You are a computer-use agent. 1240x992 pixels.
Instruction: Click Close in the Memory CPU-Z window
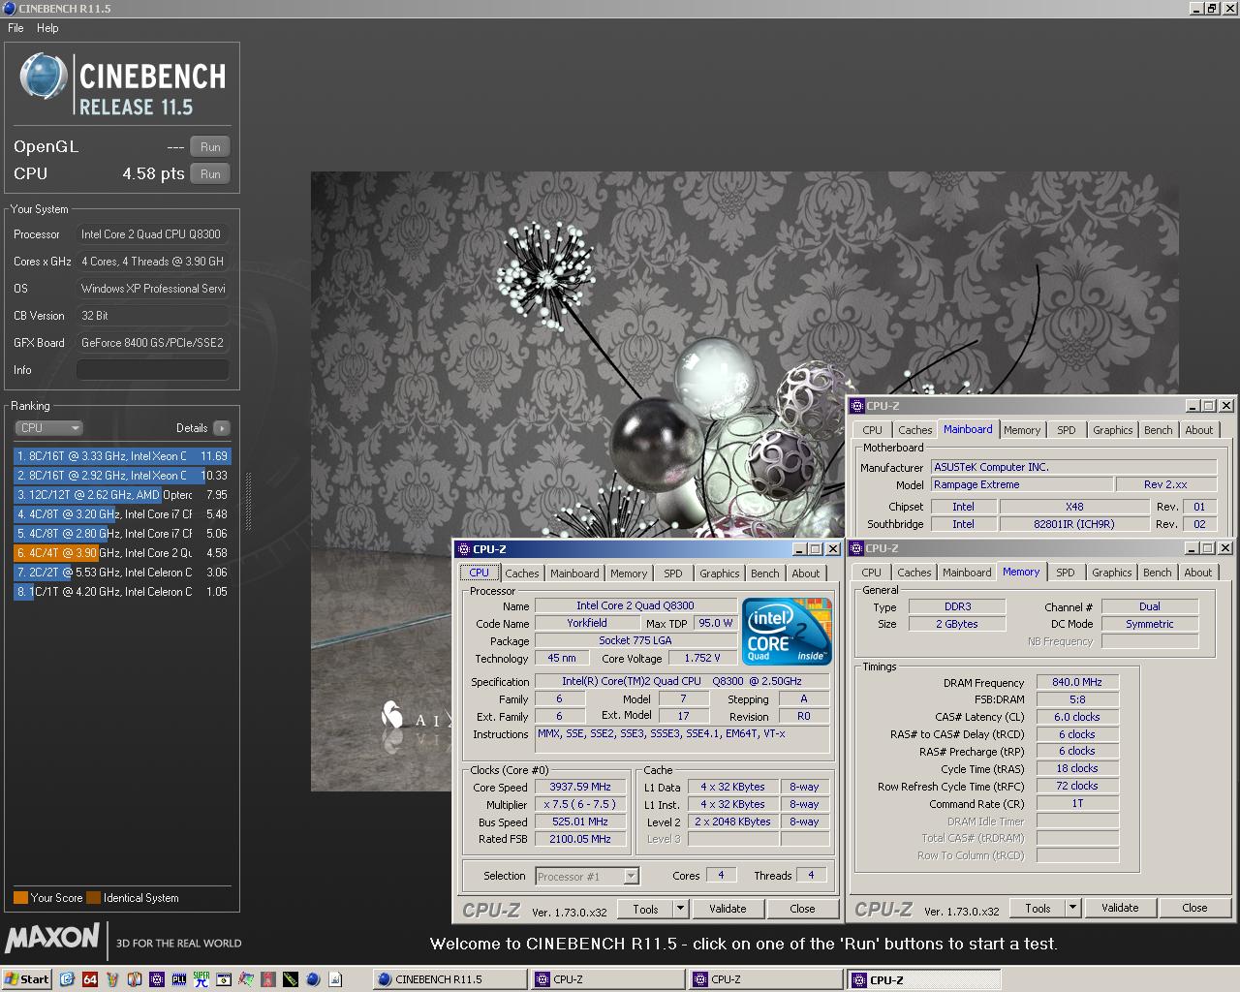coord(1194,908)
